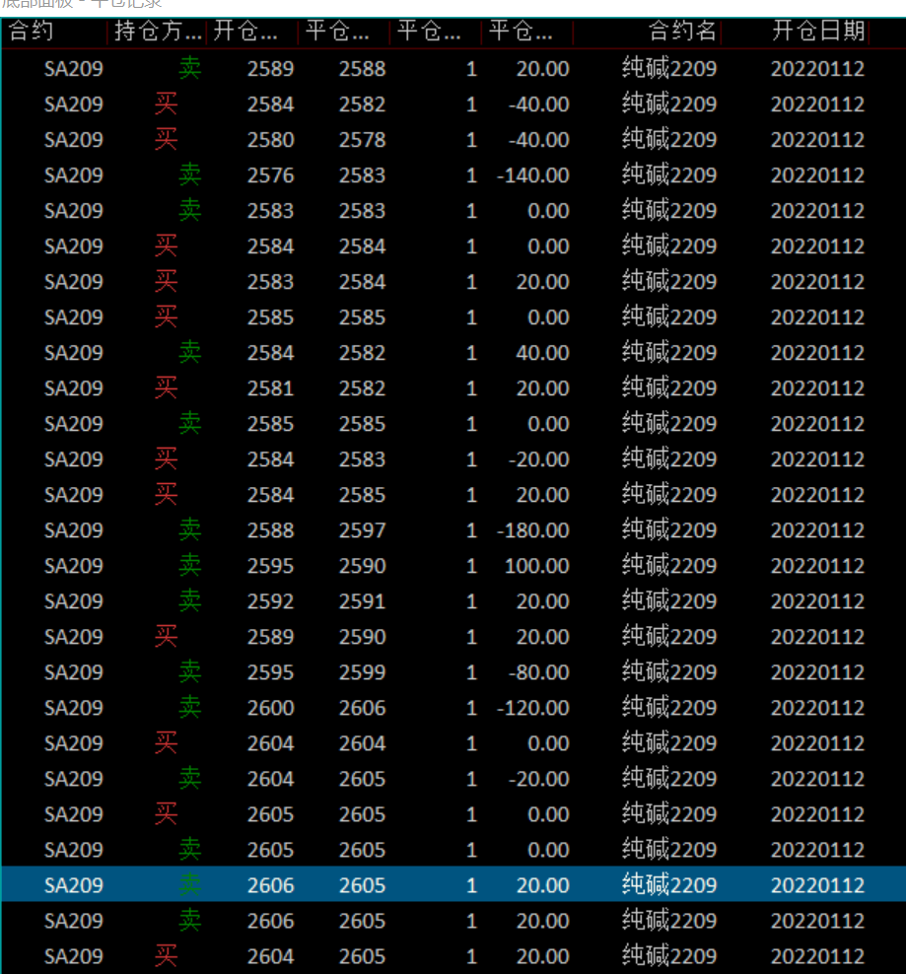Click 卖 in the row with 100.00 profit
Viewport: 906px width, 974px height.
point(190,566)
